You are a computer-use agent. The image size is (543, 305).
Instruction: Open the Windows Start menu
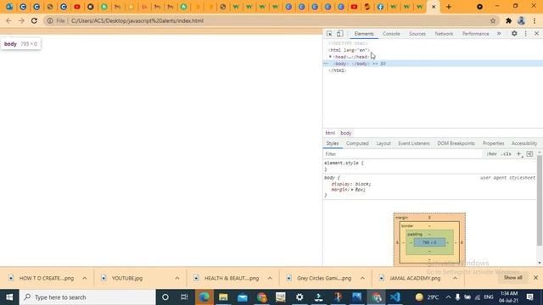tap(9, 297)
